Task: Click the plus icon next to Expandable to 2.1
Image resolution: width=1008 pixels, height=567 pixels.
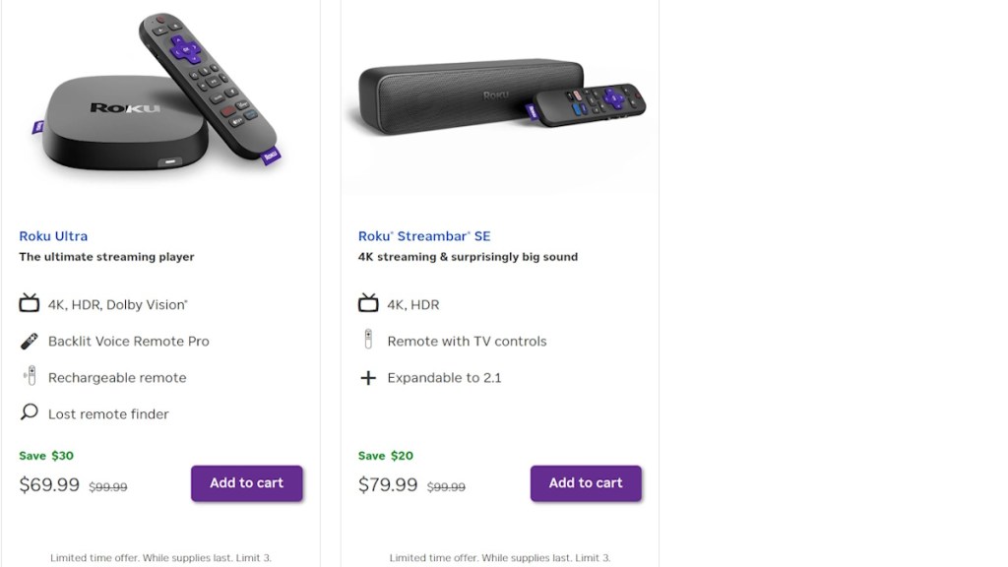Action: (x=368, y=377)
